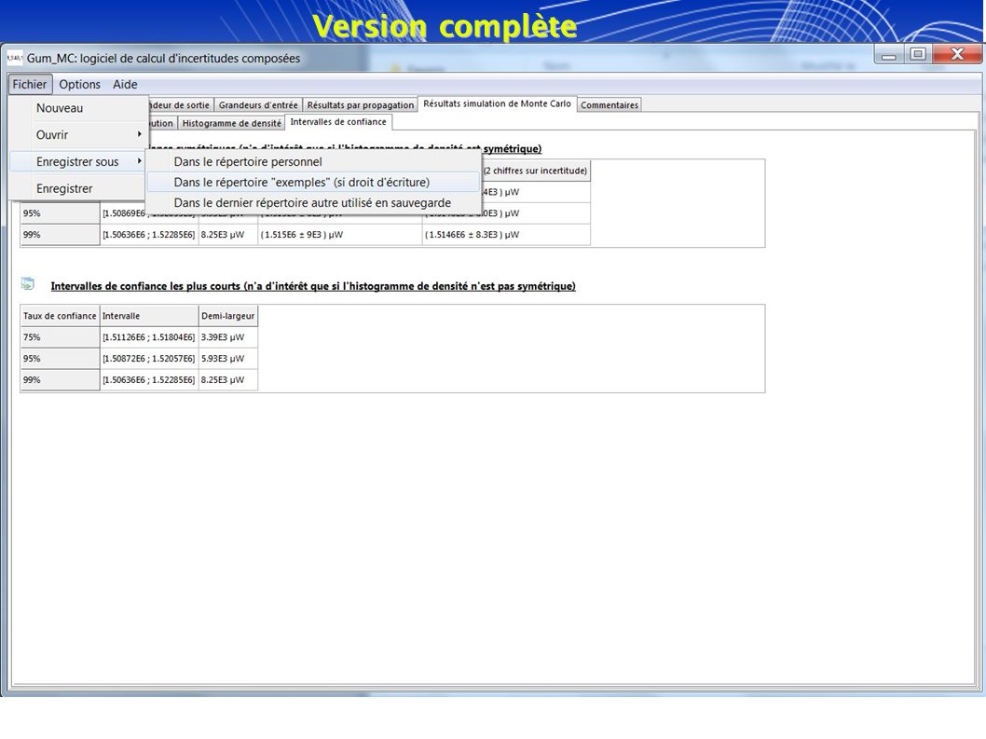Click the 'Taux de confiance' column header

click(x=60, y=316)
